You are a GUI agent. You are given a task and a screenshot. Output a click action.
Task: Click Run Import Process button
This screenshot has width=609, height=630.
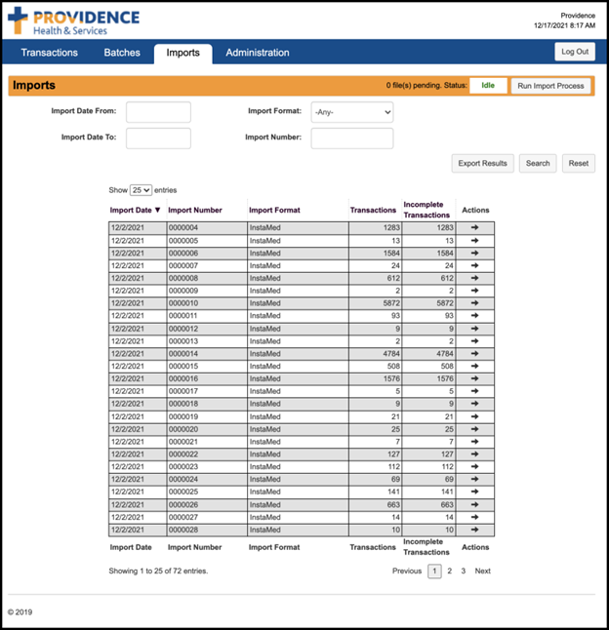pos(550,86)
